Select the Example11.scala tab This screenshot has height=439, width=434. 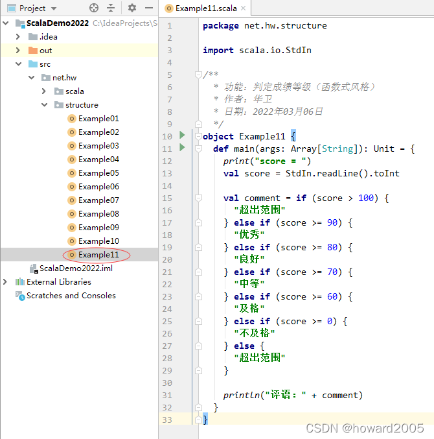[205, 8]
